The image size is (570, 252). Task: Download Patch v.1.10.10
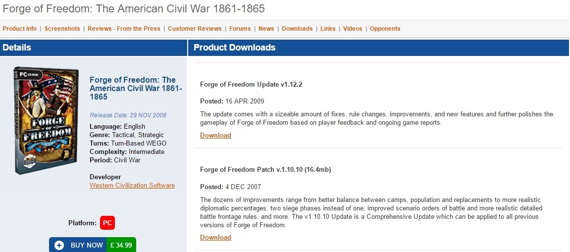pos(215,237)
